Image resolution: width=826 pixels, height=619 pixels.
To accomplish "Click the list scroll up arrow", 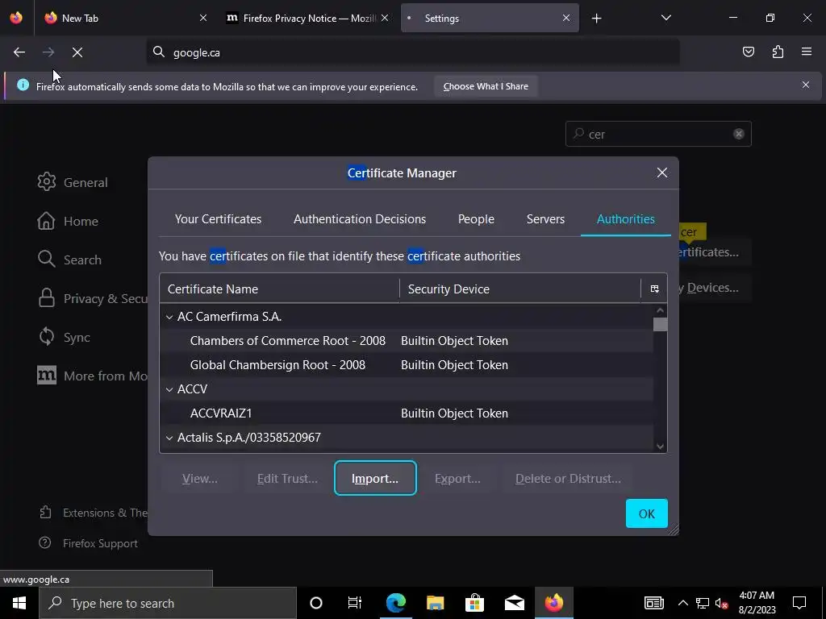I will [660, 310].
